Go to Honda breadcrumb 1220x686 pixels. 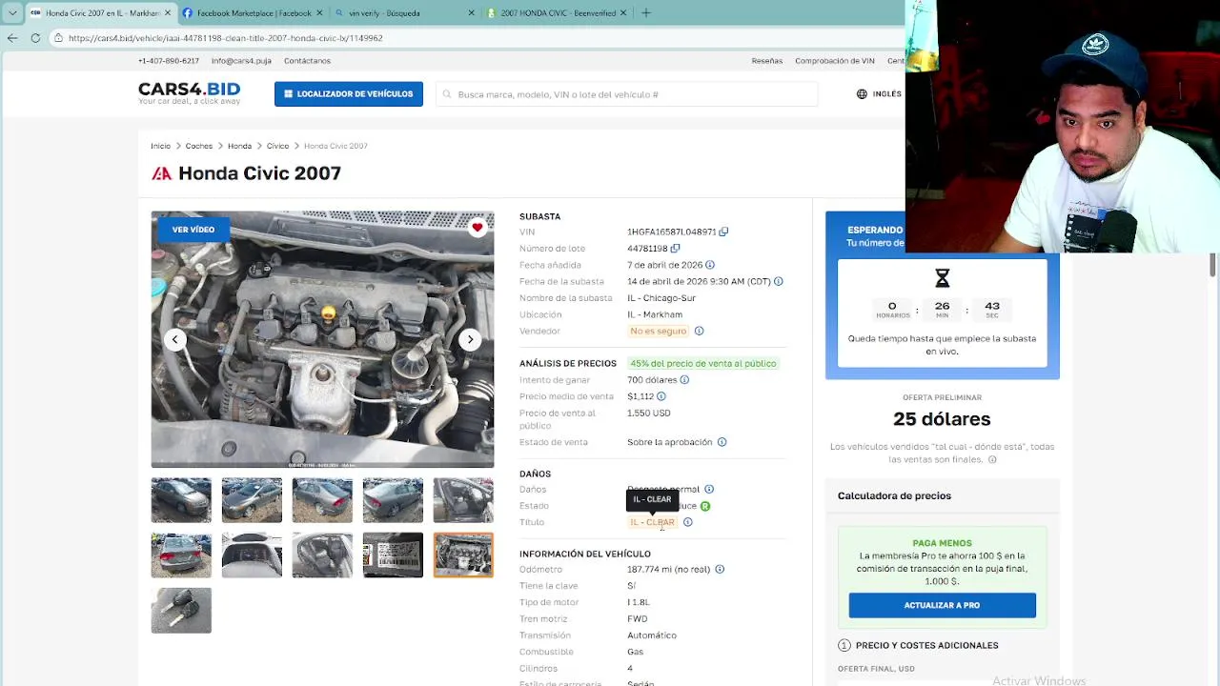(x=239, y=146)
